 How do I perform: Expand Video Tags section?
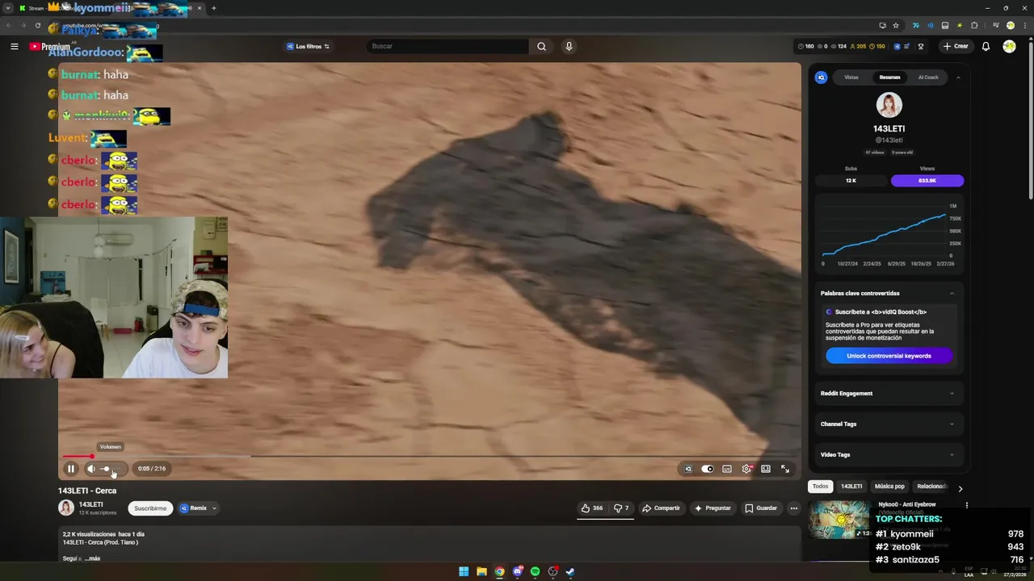888,454
